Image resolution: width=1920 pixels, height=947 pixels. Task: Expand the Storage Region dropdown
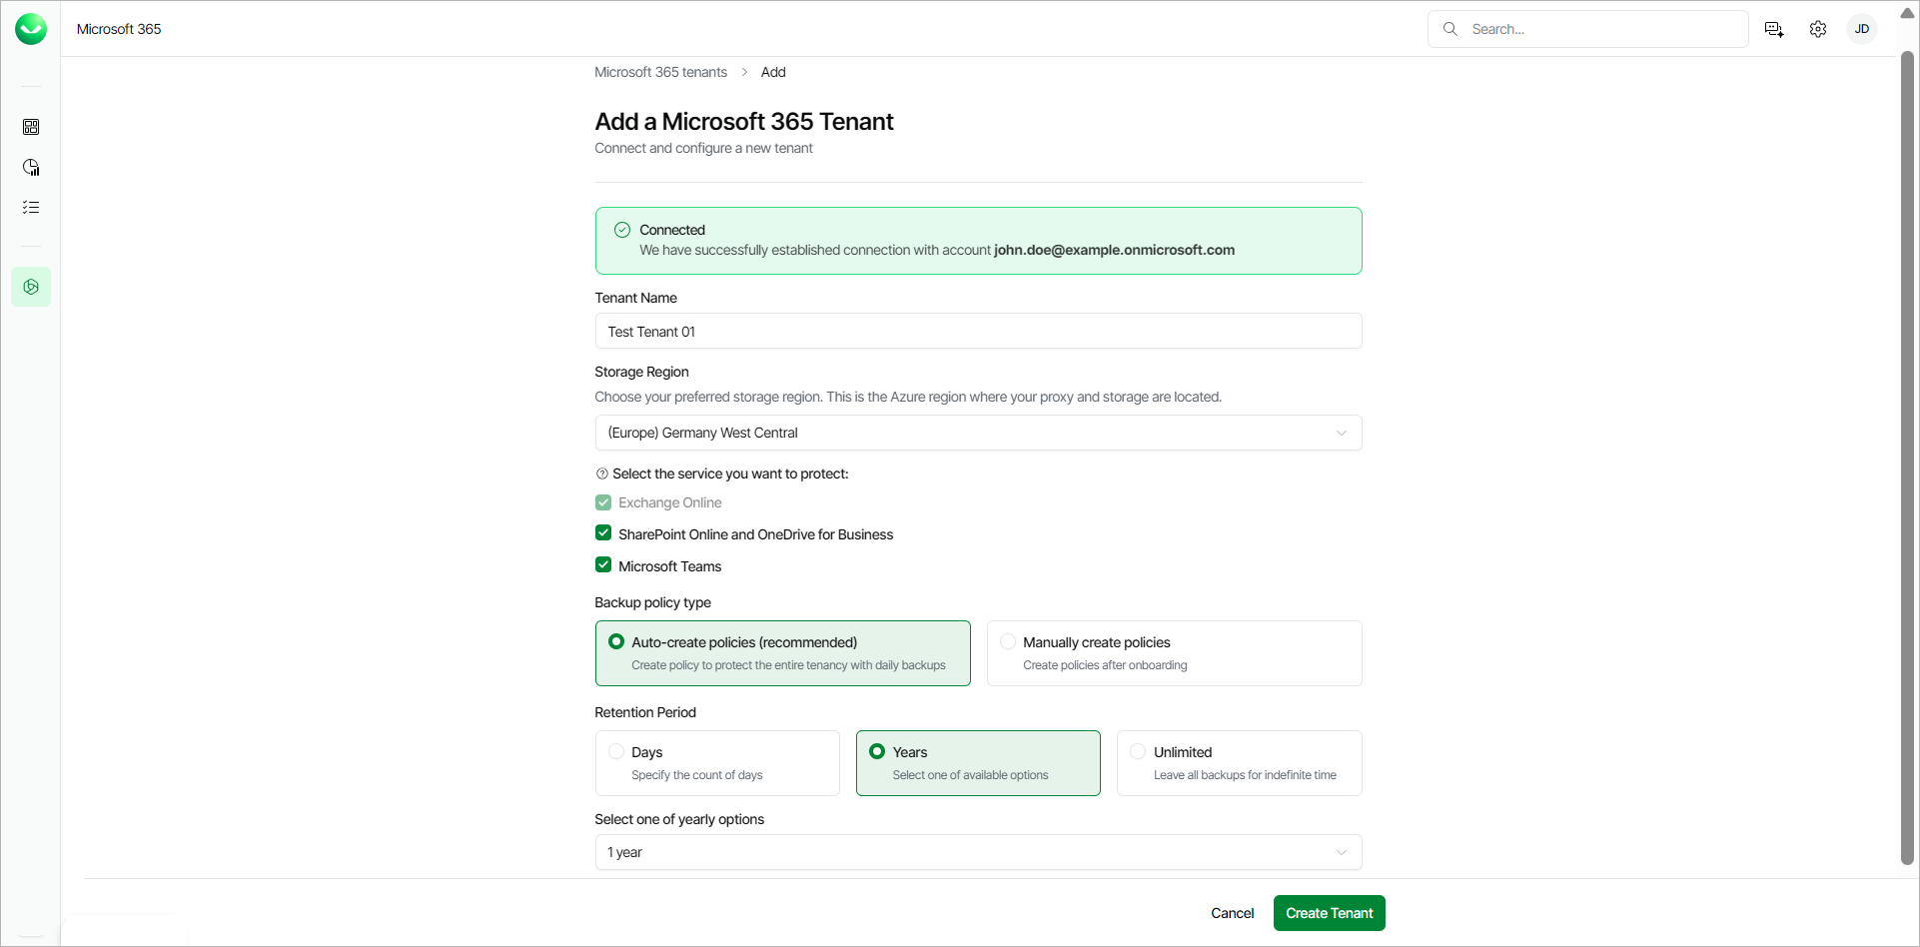[x=977, y=433]
